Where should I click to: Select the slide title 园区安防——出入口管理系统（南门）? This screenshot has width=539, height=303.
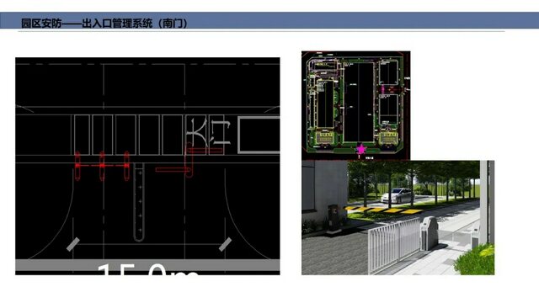click(x=104, y=23)
